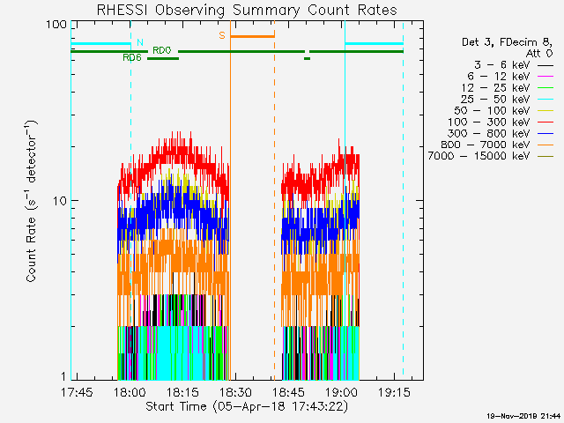Click the orange 'S' SAA marker label

[222, 35]
